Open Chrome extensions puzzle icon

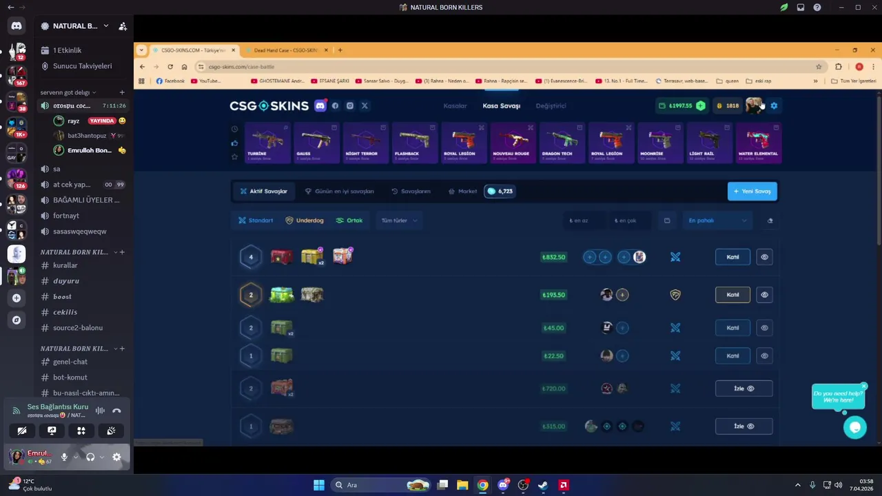click(x=839, y=67)
